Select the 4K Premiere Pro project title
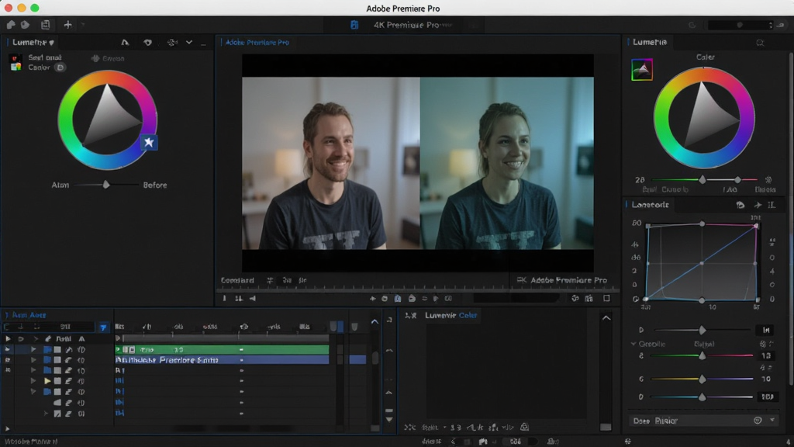 pos(406,25)
